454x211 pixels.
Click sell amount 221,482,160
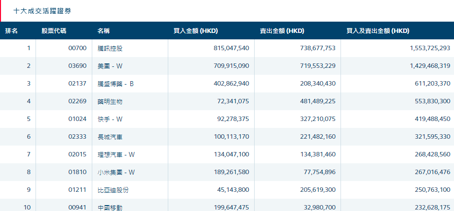click(318, 137)
